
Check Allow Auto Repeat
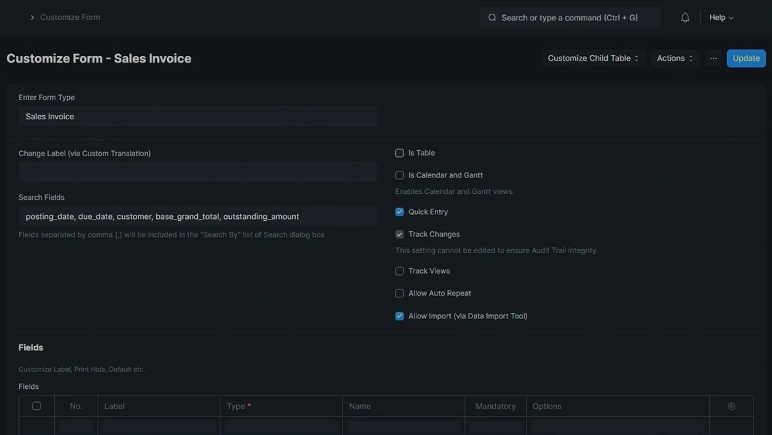[399, 293]
